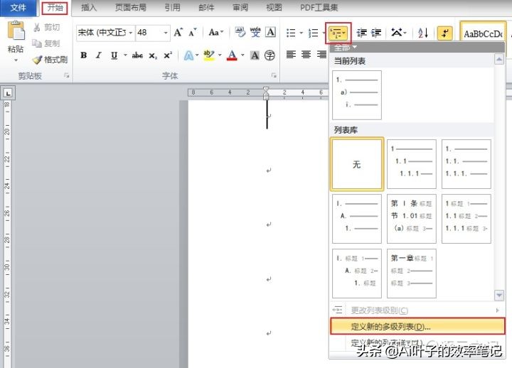512x368 pixels.
Task: Select the 无 (None) list thumbnail
Action: (x=357, y=164)
